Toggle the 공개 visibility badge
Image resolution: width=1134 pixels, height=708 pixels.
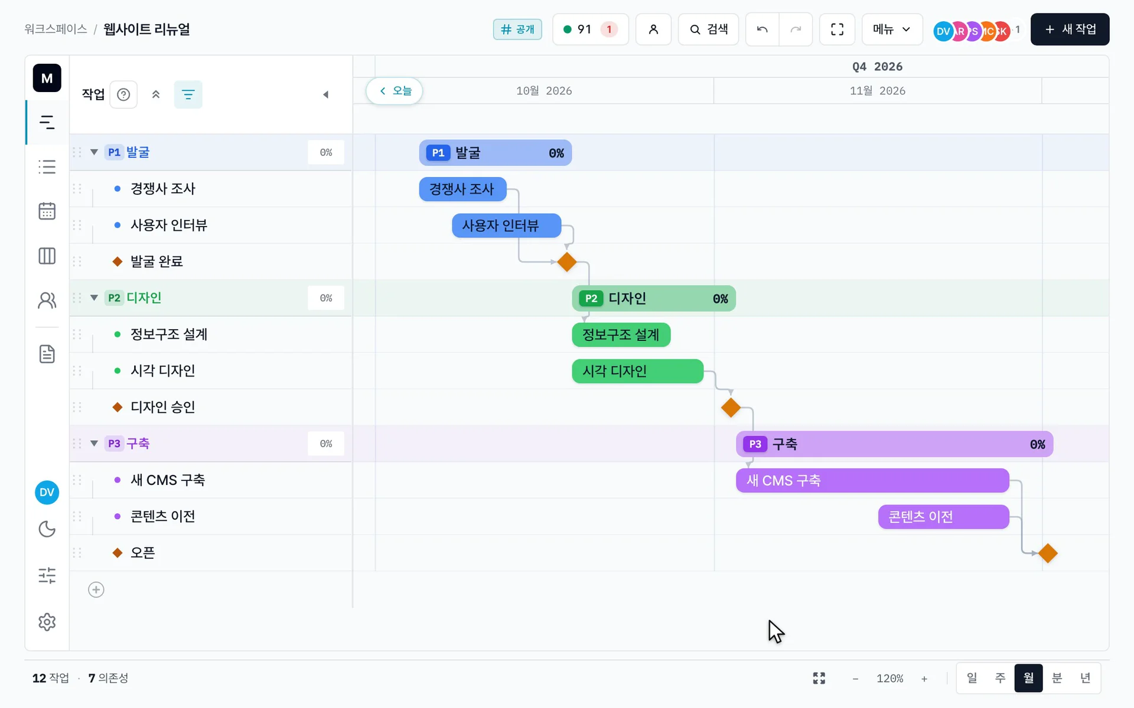517,29
